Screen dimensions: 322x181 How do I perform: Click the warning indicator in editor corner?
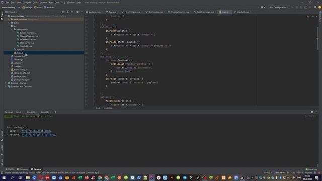tap(308, 17)
